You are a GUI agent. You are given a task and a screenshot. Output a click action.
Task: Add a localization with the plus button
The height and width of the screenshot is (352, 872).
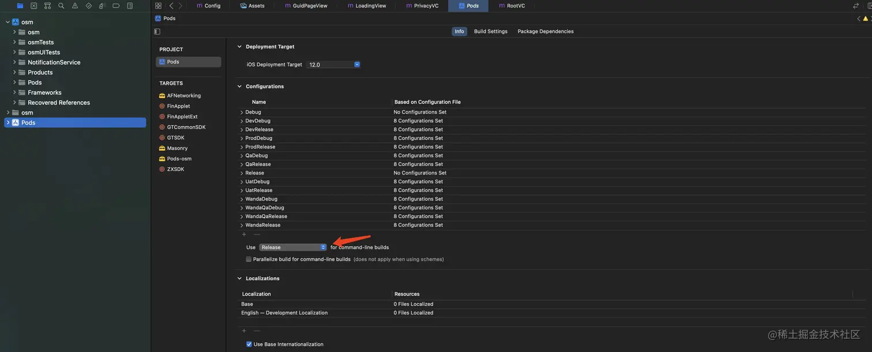244,331
